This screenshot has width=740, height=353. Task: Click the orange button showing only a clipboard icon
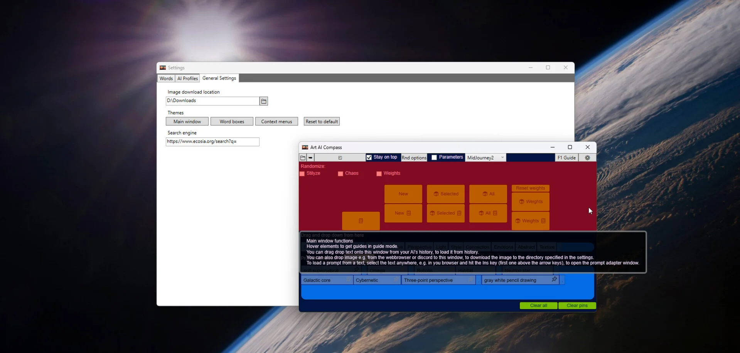pyautogui.click(x=361, y=221)
